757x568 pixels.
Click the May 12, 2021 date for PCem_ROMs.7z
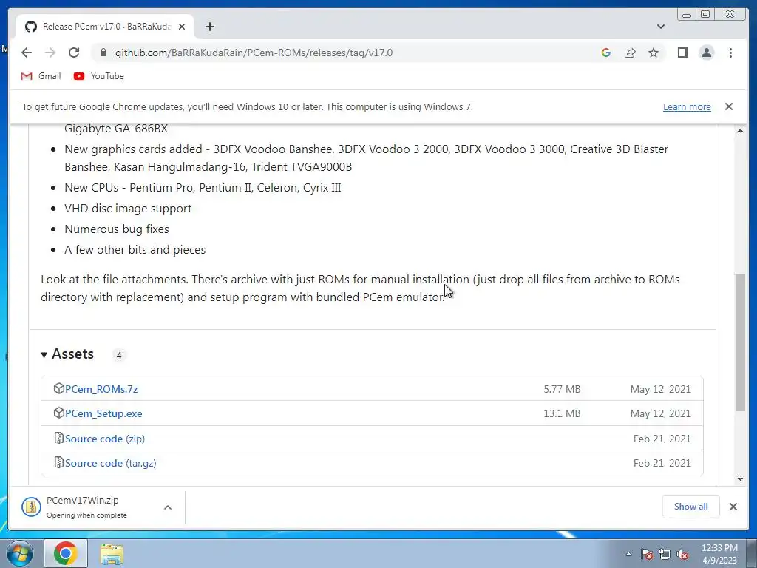[660, 389]
